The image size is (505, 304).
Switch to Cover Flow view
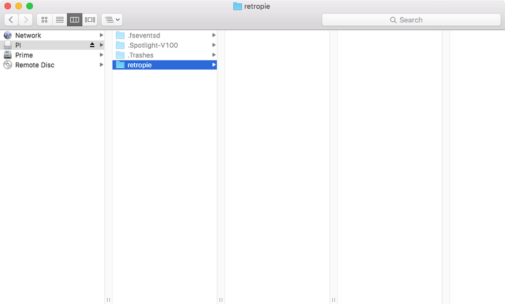pyautogui.click(x=90, y=20)
